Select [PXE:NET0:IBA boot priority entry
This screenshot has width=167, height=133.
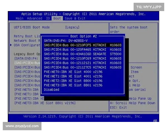(x=26, y=90)
